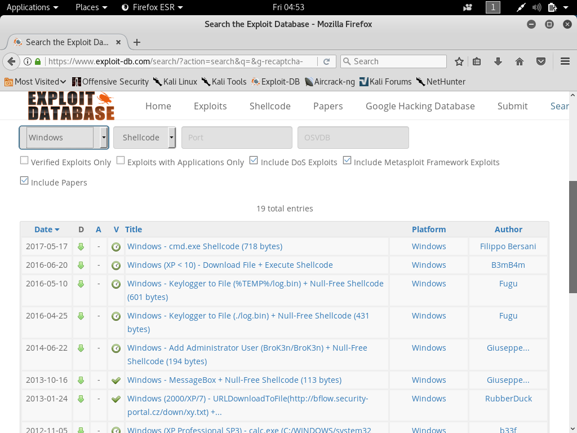The height and width of the screenshot is (433, 577).
Task: Click the page vertical scrollbar thumb
Action: point(573,237)
